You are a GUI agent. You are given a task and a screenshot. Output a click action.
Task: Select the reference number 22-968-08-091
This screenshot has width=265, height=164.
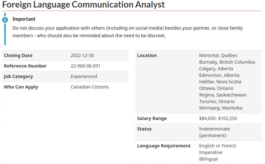click(x=85, y=66)
